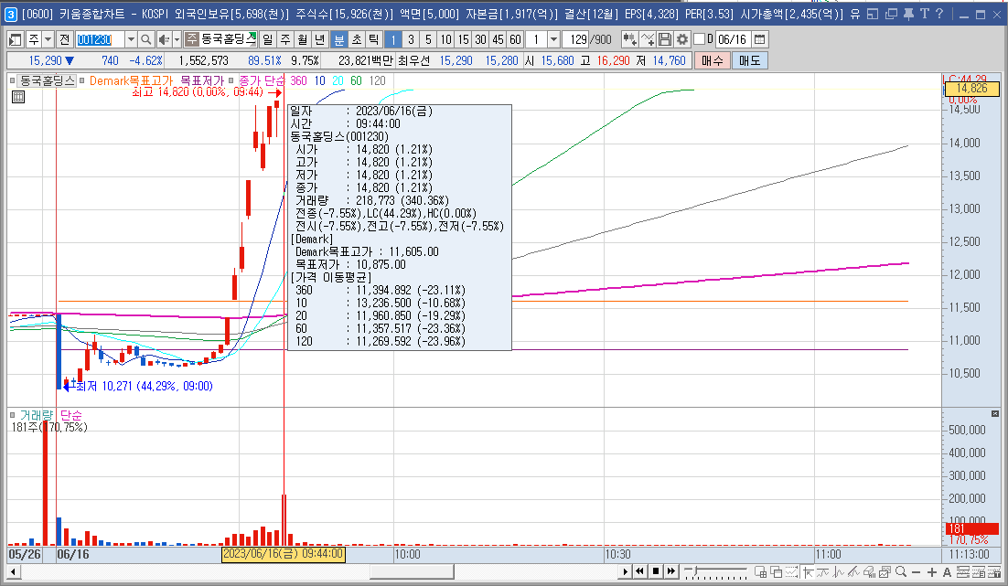Open the calendar date picker icon

pos(759,39)
